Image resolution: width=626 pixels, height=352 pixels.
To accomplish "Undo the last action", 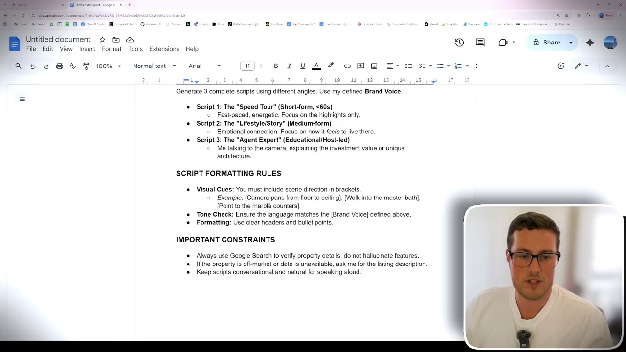I will click(33, 66).
